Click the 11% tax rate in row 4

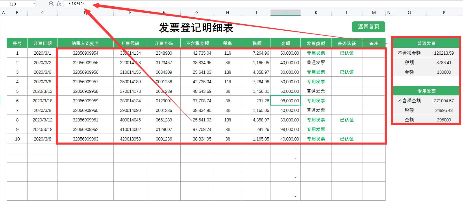227,82
